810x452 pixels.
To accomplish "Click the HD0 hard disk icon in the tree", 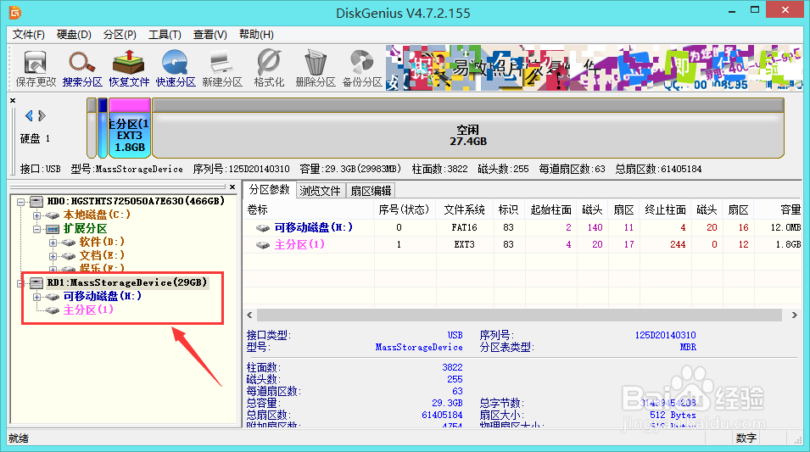I will click(x=36, y=201).
